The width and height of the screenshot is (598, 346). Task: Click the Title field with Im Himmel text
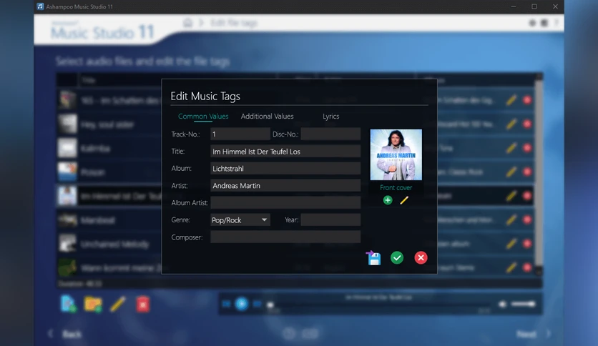pos(285,152)
